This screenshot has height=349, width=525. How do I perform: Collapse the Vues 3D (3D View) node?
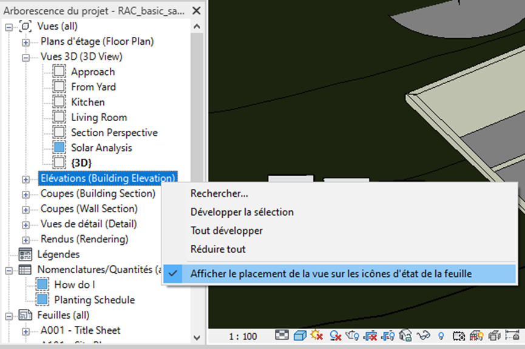click(x=25, y=57)
